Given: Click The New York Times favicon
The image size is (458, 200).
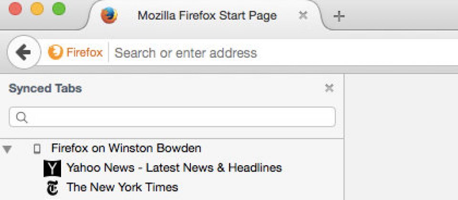Looking at the screenshot, I should (x=52, y=188).
